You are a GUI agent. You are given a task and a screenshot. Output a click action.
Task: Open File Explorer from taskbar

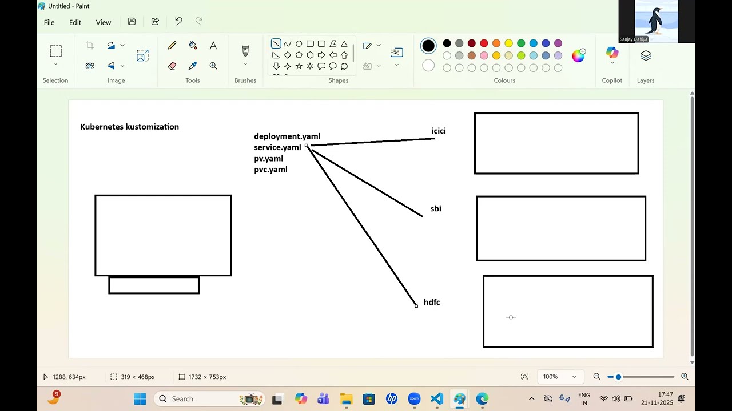[346, 399]
